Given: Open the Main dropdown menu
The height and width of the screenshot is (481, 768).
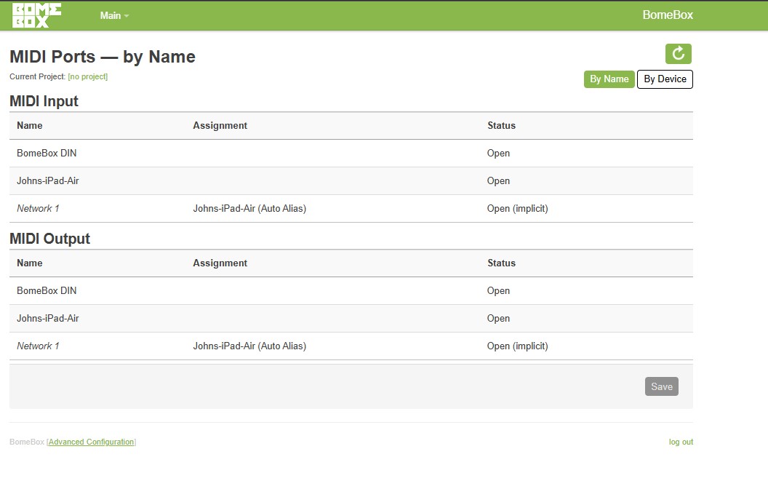Looking at the screenshot, I should coord(115,16).
